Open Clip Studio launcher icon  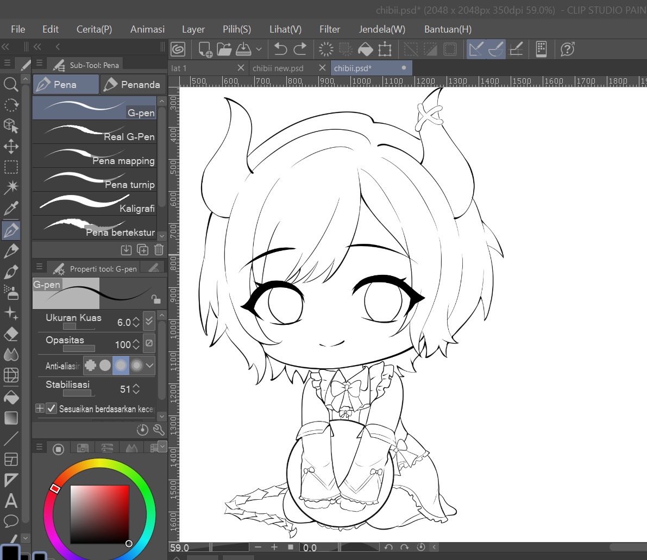click(x=178, y=49)
